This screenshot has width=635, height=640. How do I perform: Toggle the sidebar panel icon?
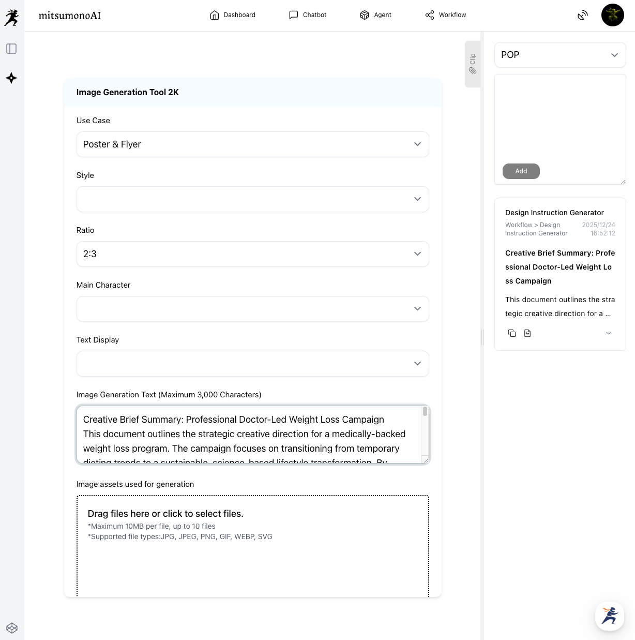[11, 49]
